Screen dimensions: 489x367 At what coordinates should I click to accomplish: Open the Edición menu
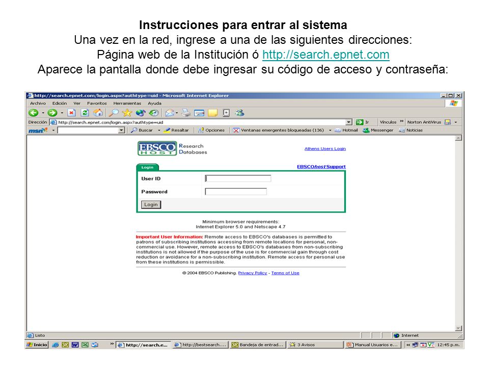(x=59, y=103)
